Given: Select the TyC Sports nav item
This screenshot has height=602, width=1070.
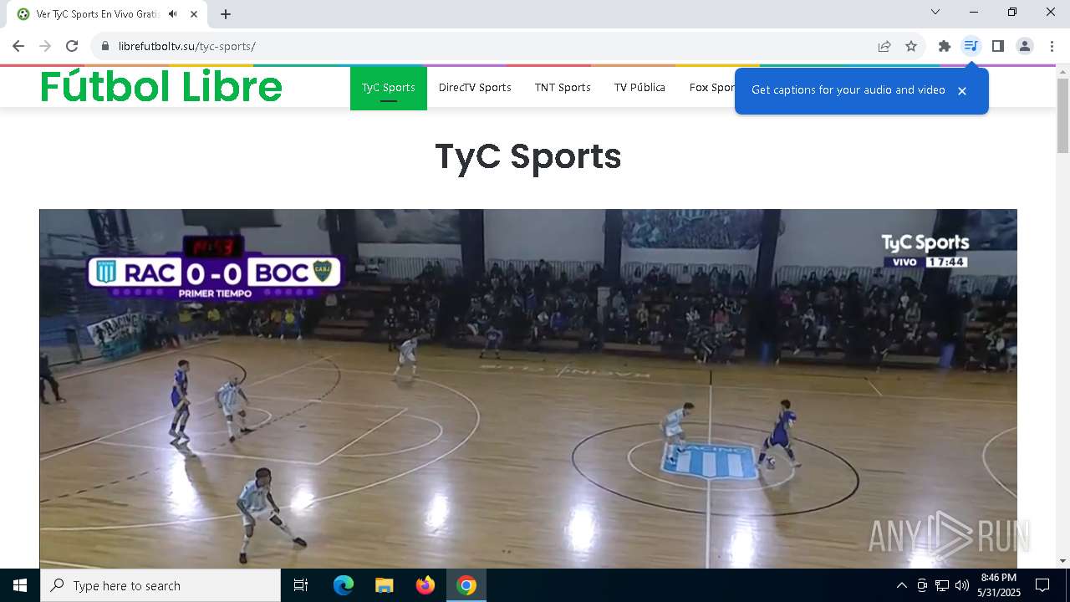Looking at the screenshot, I should point(389,88).
